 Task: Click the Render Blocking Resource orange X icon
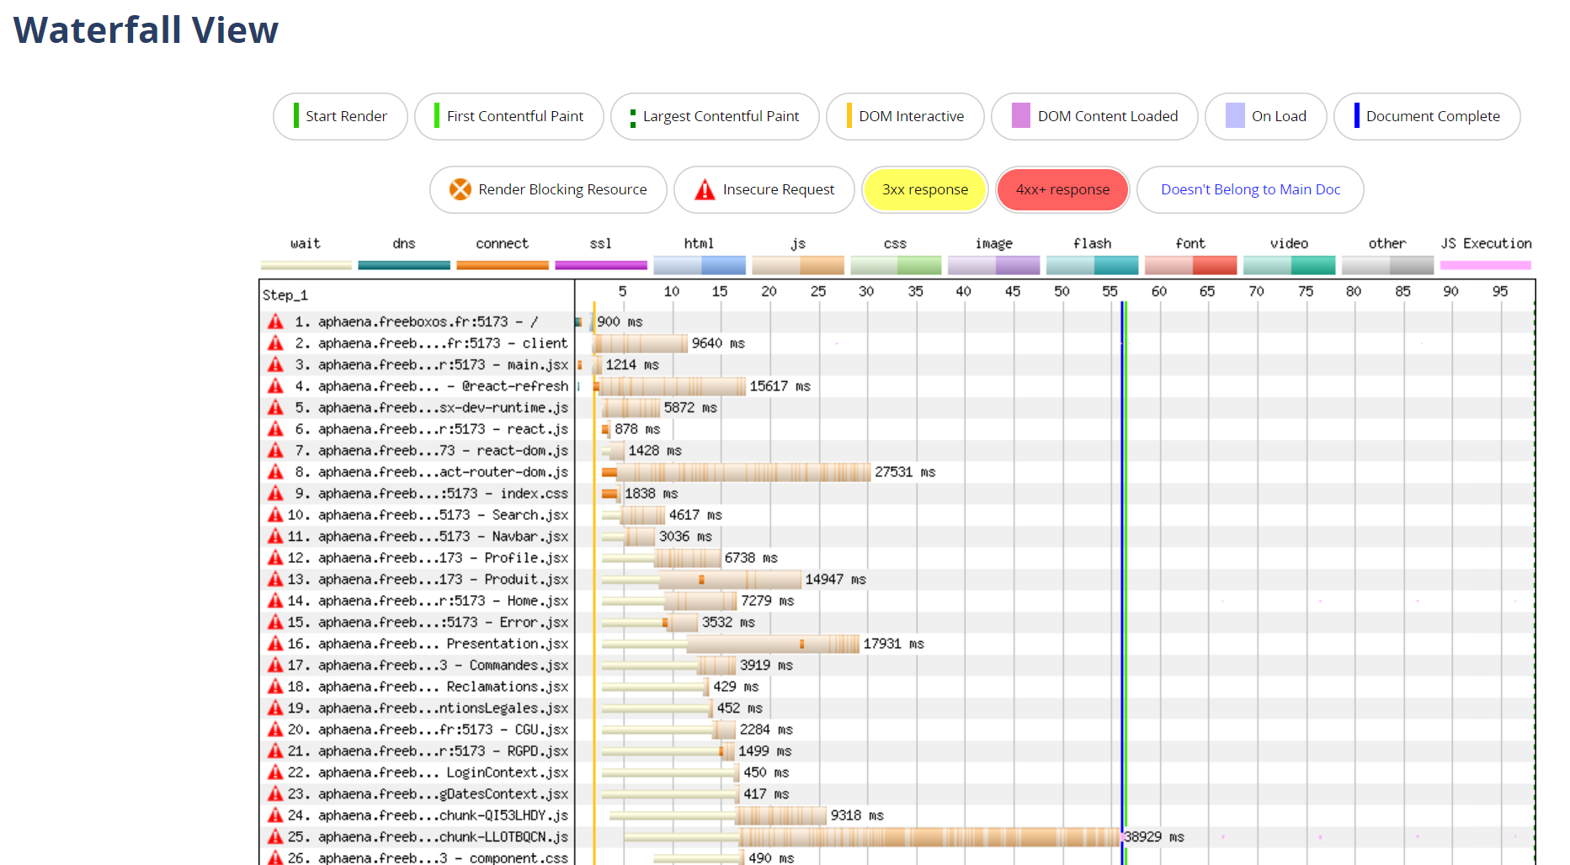(x=460, y=189)
